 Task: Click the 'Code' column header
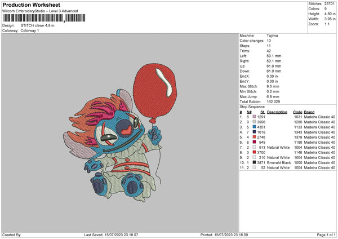pyautogui.click(x=297, y=112)
